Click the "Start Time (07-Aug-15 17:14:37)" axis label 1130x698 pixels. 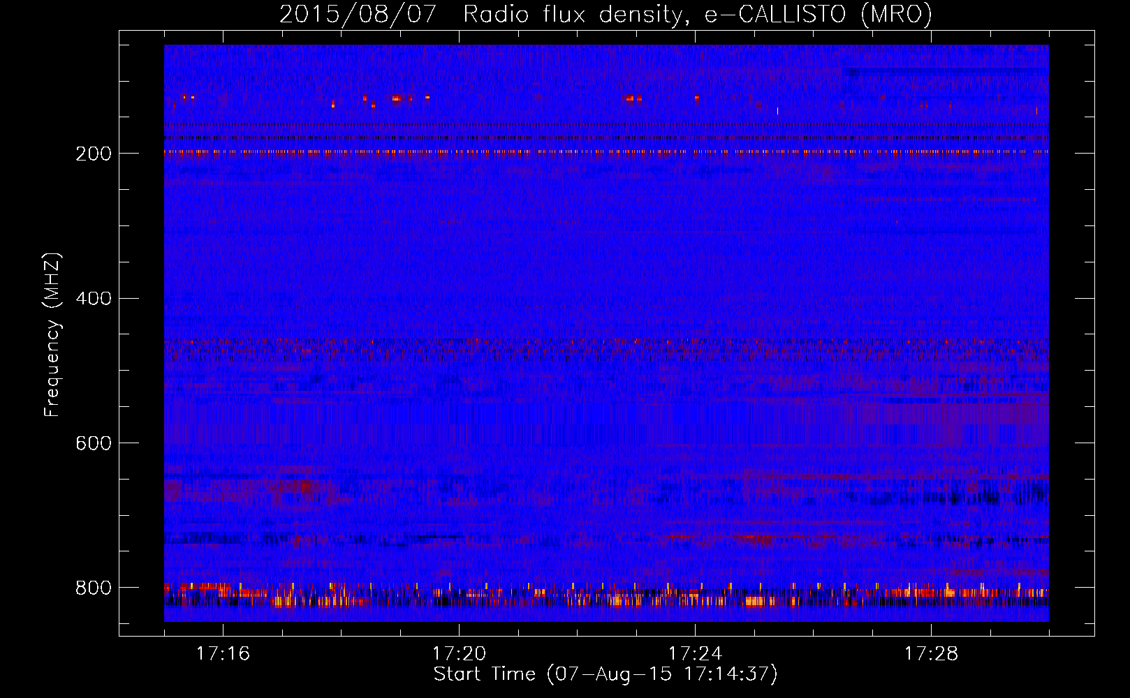606,674
